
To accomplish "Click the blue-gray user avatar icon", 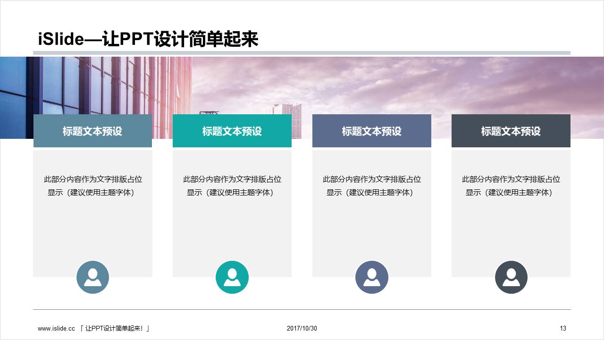I will (93, 277).
